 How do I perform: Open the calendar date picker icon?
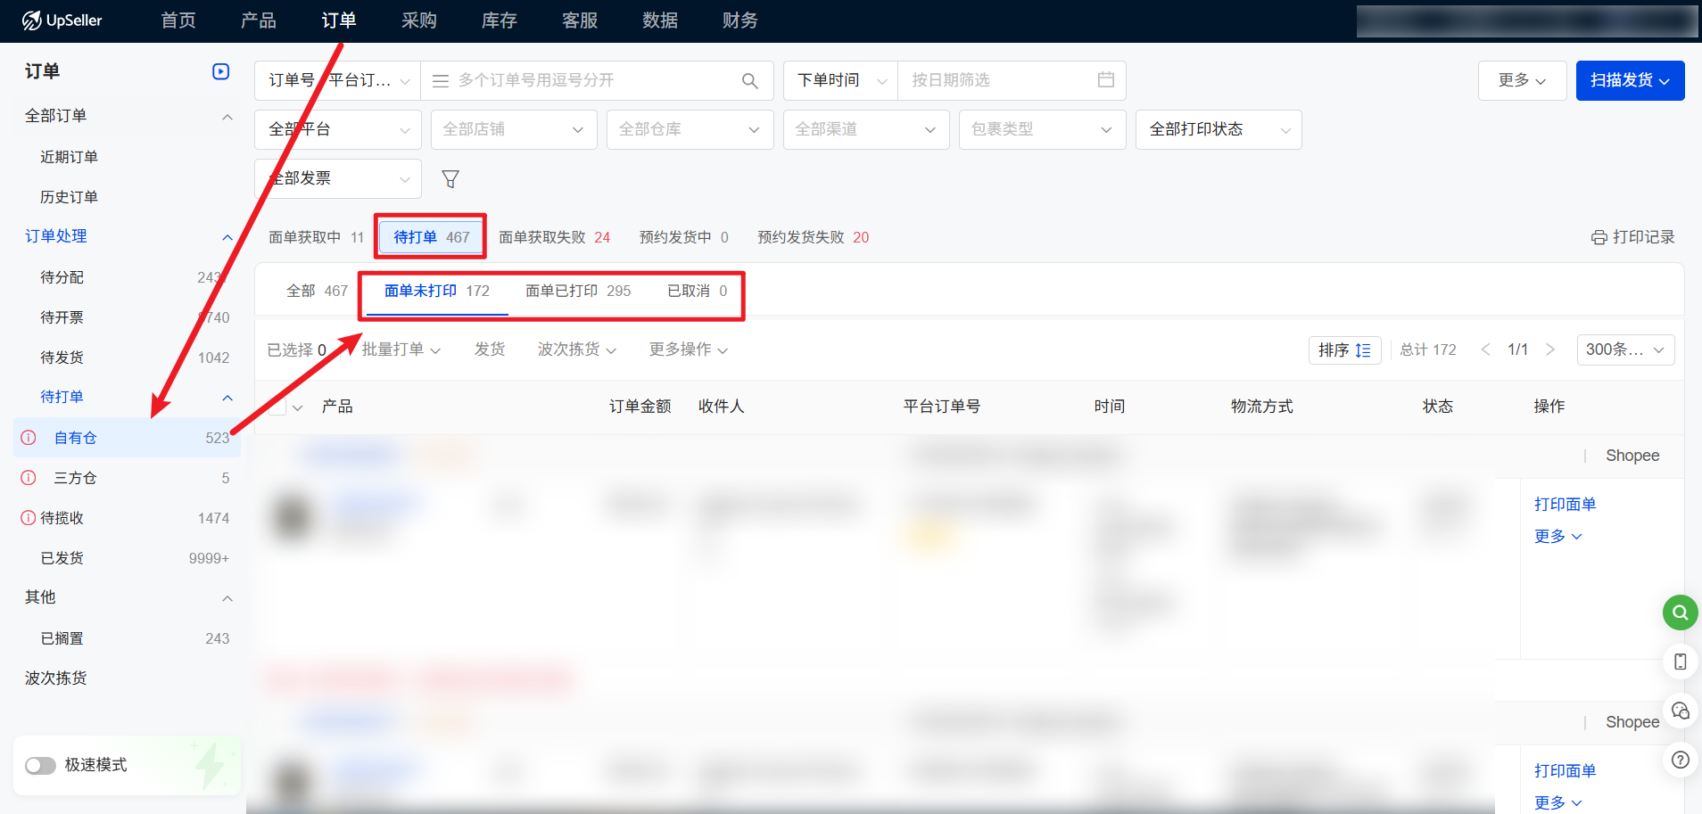tap(1105, 80)
